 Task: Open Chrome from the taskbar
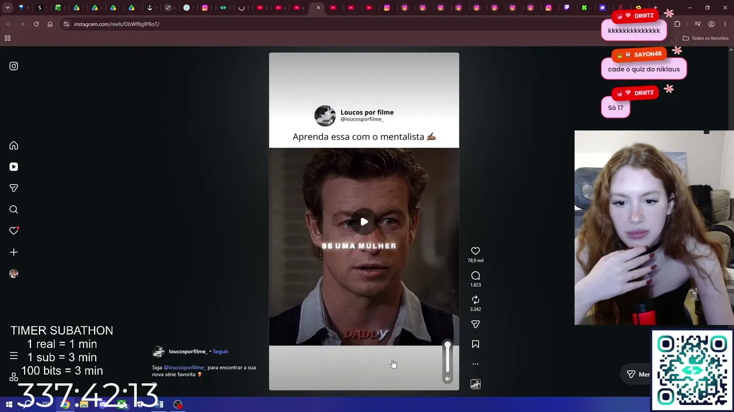(65, 405)
